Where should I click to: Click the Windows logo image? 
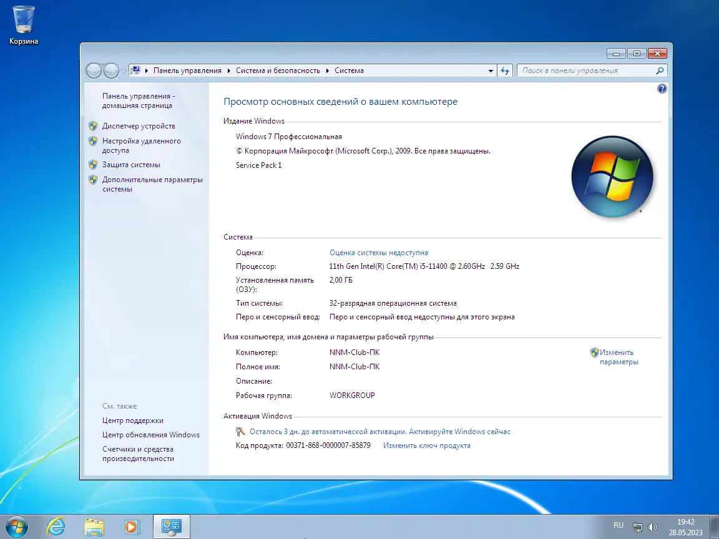tap(612, 176)
